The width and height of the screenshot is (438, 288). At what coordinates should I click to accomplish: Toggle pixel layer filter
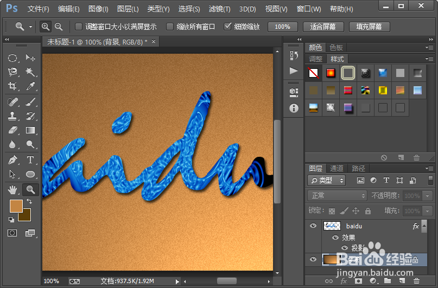[360, 181]
